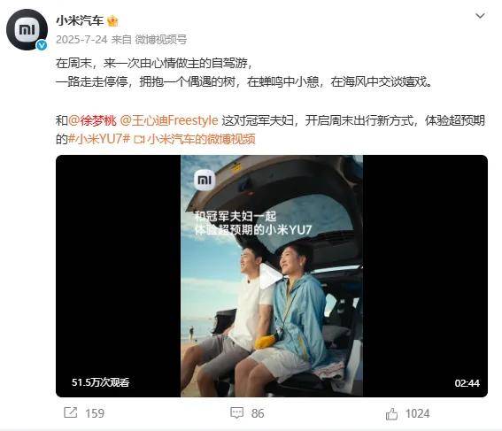Click the crown membership badge icon
This screenshot has height=431, width=502.
(x=112, y=21)
